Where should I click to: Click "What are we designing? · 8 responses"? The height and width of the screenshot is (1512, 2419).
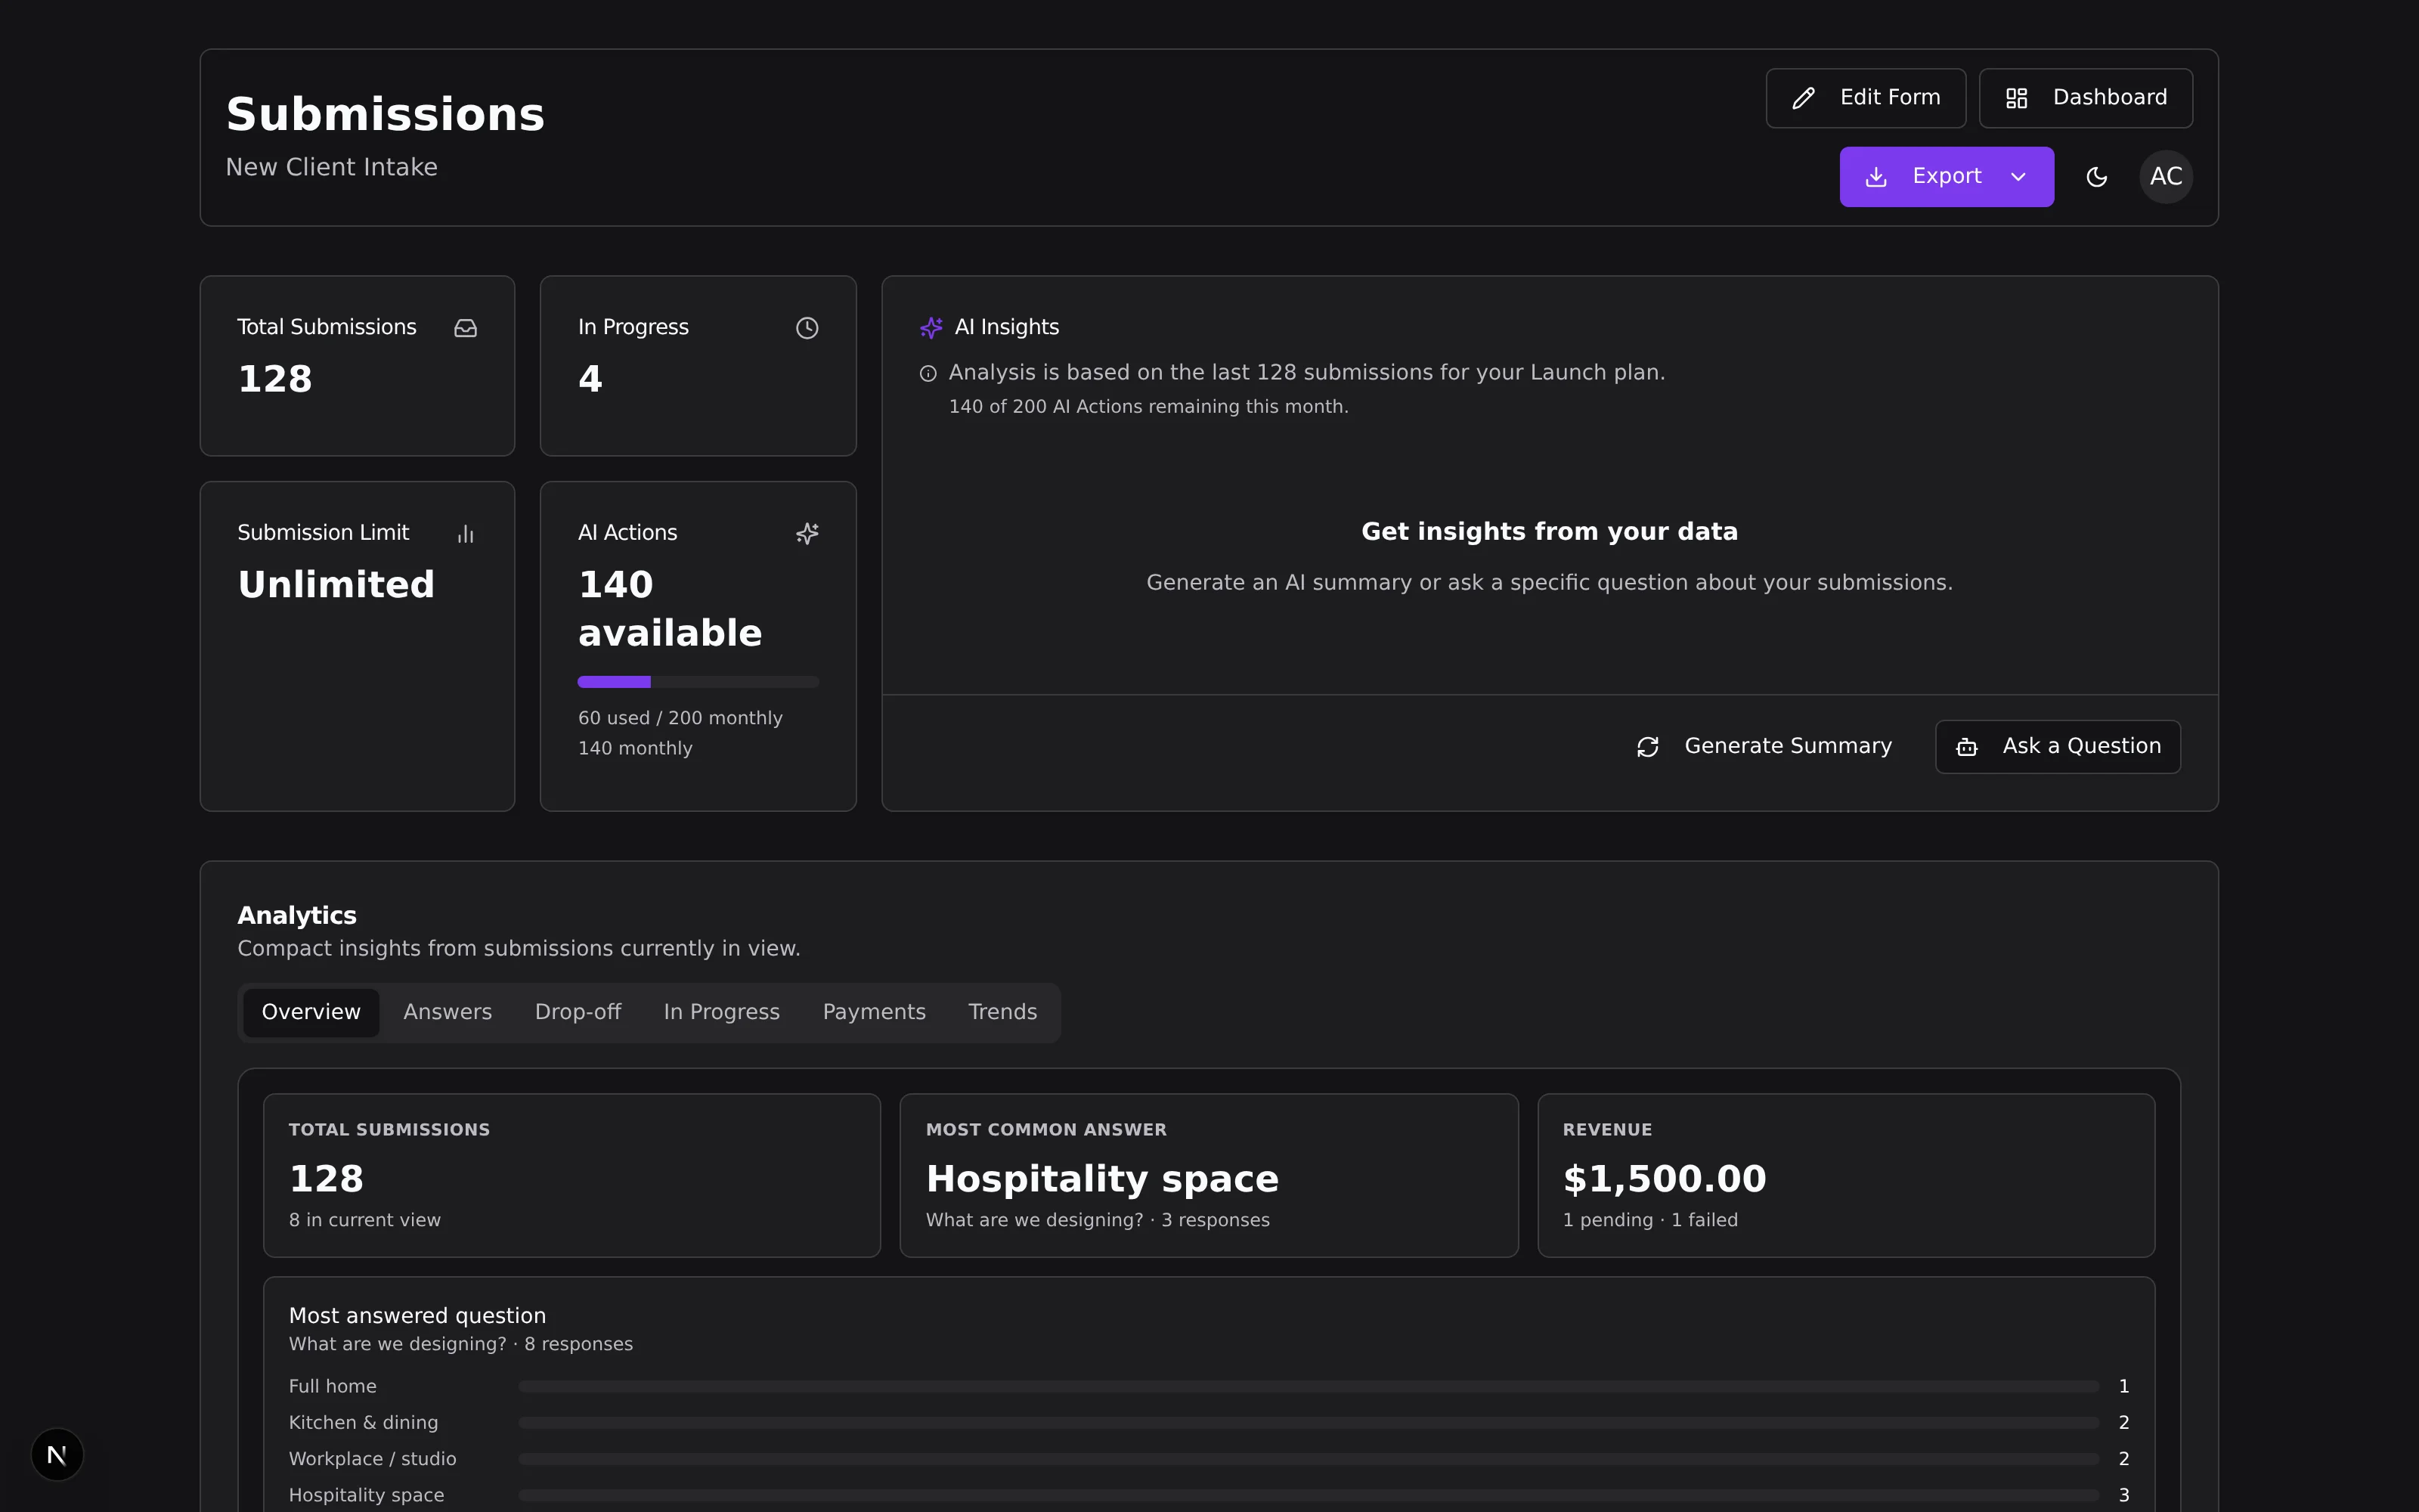[461, 1345]
